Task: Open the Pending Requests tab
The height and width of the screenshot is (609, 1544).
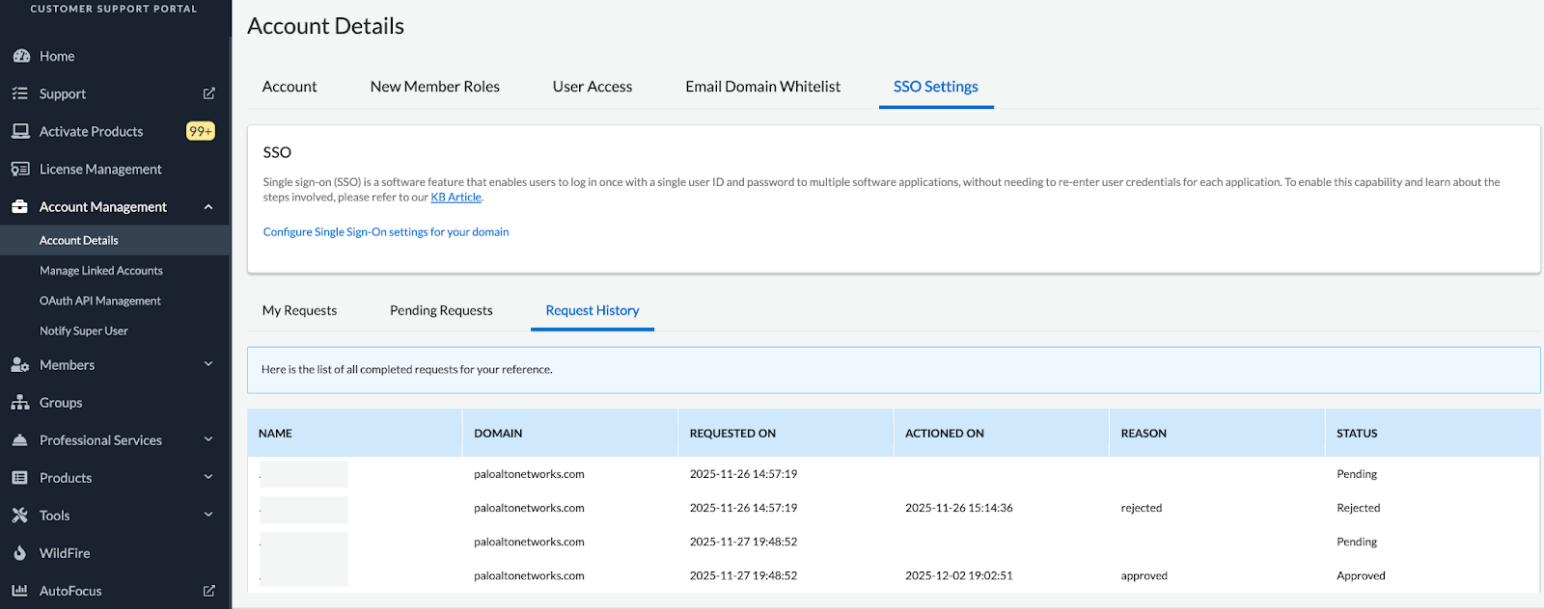Action: (x=441, y=310)
